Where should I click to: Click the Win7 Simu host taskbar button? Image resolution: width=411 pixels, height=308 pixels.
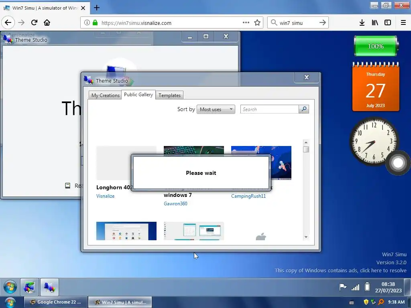(x=120, y=302)
